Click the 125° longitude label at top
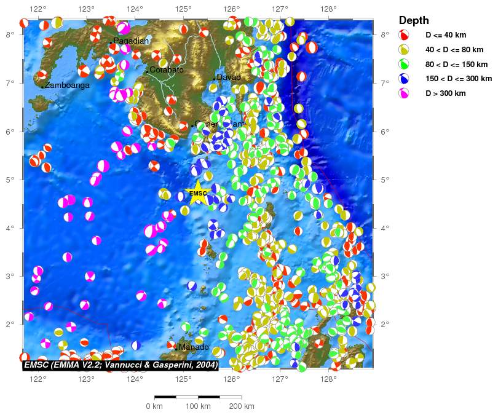 [x=183, y=9]
